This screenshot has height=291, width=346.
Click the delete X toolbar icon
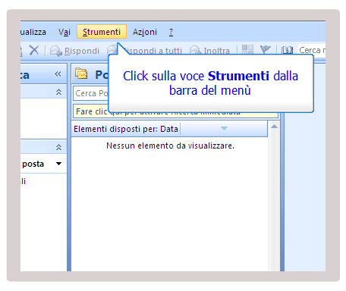pyautogui.click(x=34, y=50)
